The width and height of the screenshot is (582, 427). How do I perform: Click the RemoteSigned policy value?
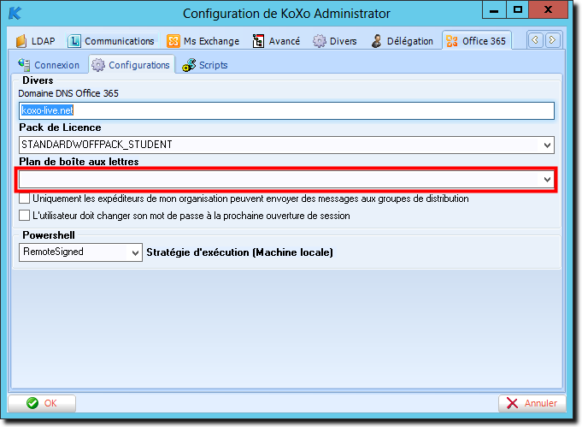(x=53, y=252)
